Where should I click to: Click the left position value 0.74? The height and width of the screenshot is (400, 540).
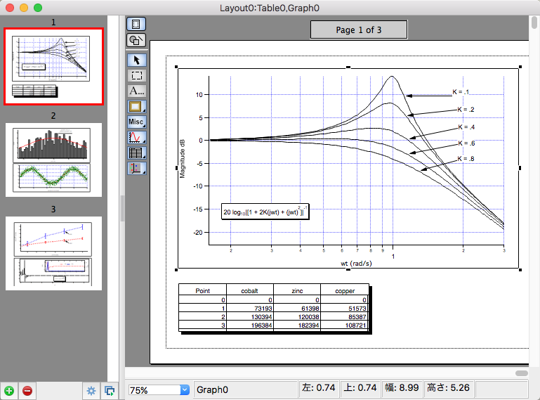click(x=319, y=388)
